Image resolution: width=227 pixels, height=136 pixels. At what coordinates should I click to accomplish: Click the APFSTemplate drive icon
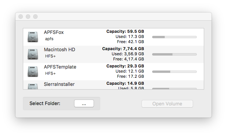click(33, 72)
